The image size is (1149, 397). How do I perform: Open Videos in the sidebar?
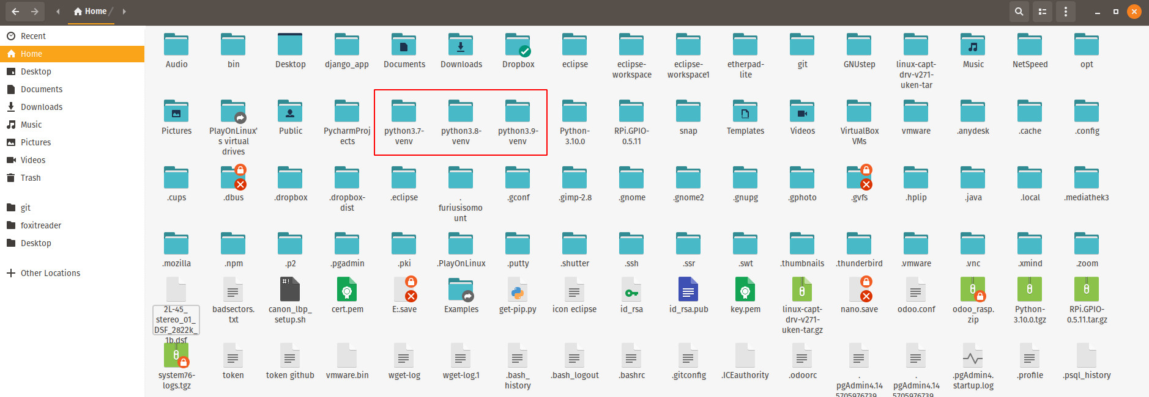pos(33,160)
